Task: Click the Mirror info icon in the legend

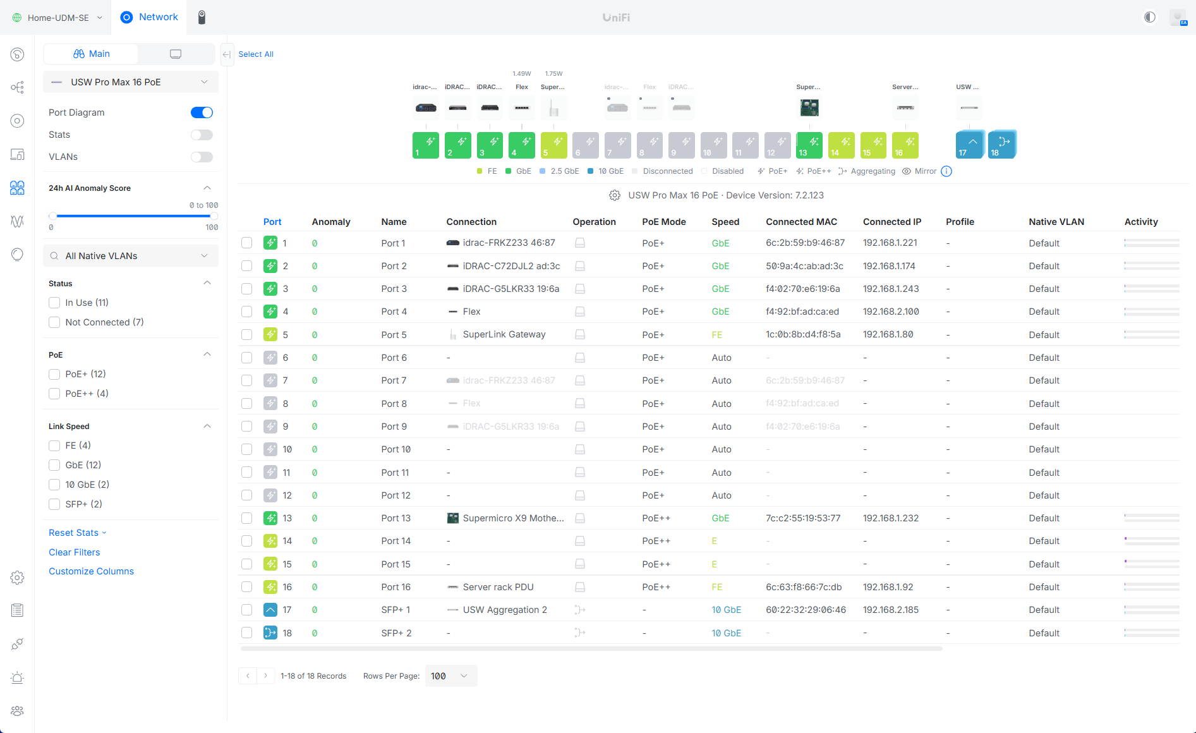Action: (946, 171)
